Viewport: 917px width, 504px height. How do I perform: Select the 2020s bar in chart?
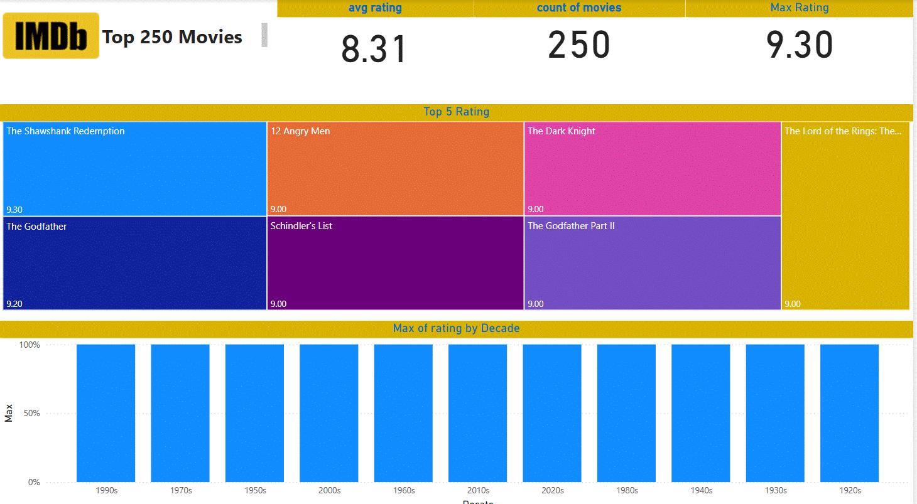point(552,413)
